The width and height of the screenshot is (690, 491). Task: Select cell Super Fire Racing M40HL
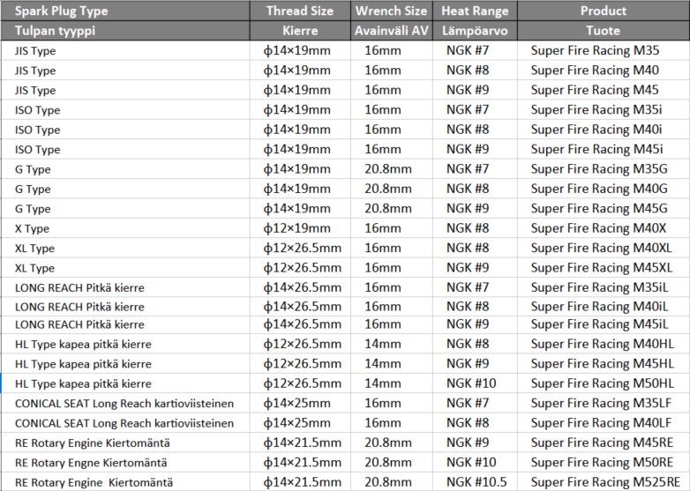pos(604,344)
